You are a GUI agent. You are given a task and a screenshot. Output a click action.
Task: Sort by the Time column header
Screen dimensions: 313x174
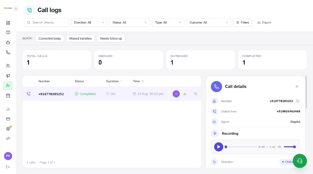[x=138, y=81]
